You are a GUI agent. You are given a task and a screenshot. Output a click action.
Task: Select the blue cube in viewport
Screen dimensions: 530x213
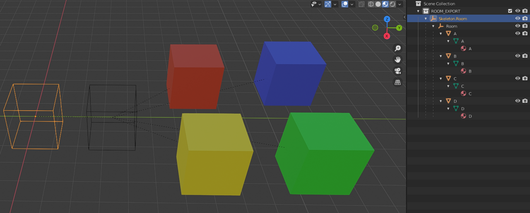click(x=290, y=73)
